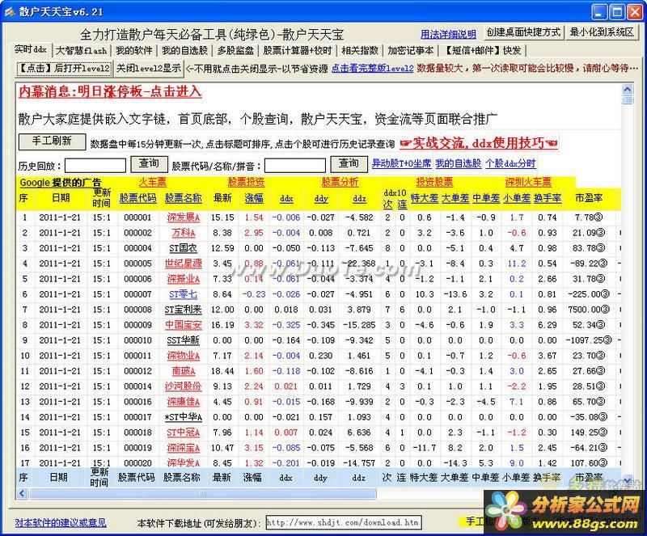Click 股票分析 ad link
The image size is (647, 536).
(x=340, y=182)
